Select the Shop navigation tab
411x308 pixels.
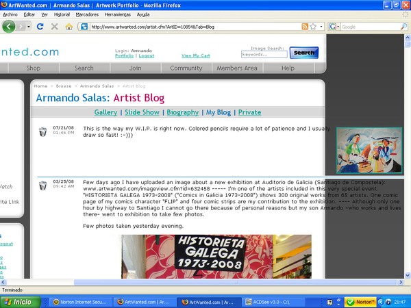tap(34, 68)
